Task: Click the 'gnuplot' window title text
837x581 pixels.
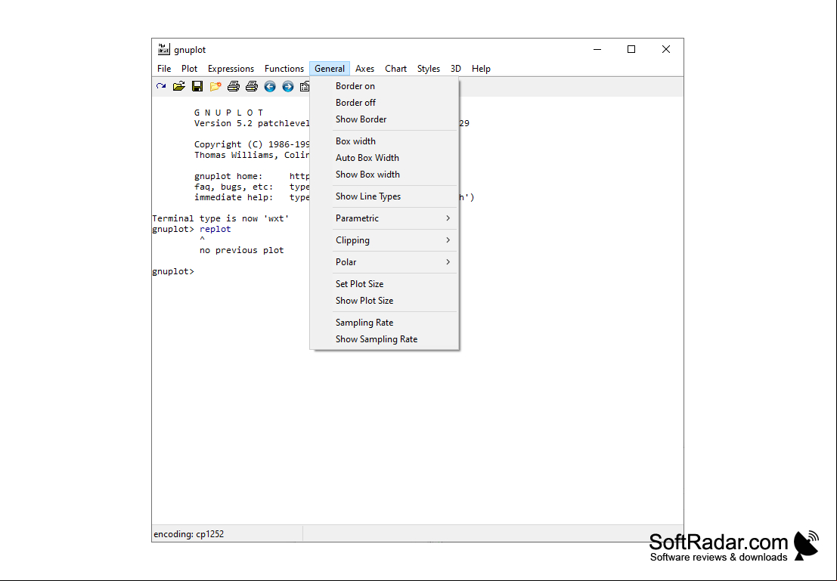Action: pos(190,50)
